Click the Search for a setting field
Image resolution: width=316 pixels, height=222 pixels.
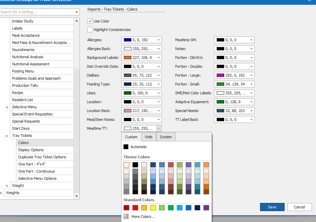pyautogui.click(x=37, y=12)
